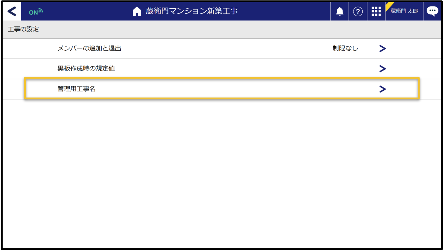
Task: Open the メンバーの追加と退出 setting
Action: point(89,49)
